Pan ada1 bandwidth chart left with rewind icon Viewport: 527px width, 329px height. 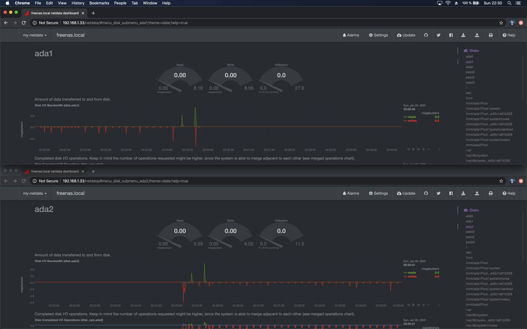(x=408, y=149)
